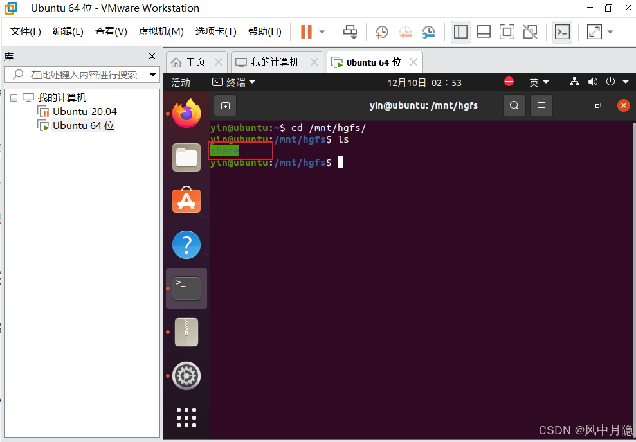Image resolution: width=636 pixels, height=442 pixels.
Task: Open the Help icon in dock
Action: (x=186, y=245)
